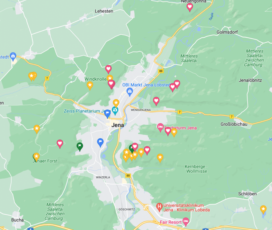Select the heart pin above Wenigenjena

pos(156,101)
